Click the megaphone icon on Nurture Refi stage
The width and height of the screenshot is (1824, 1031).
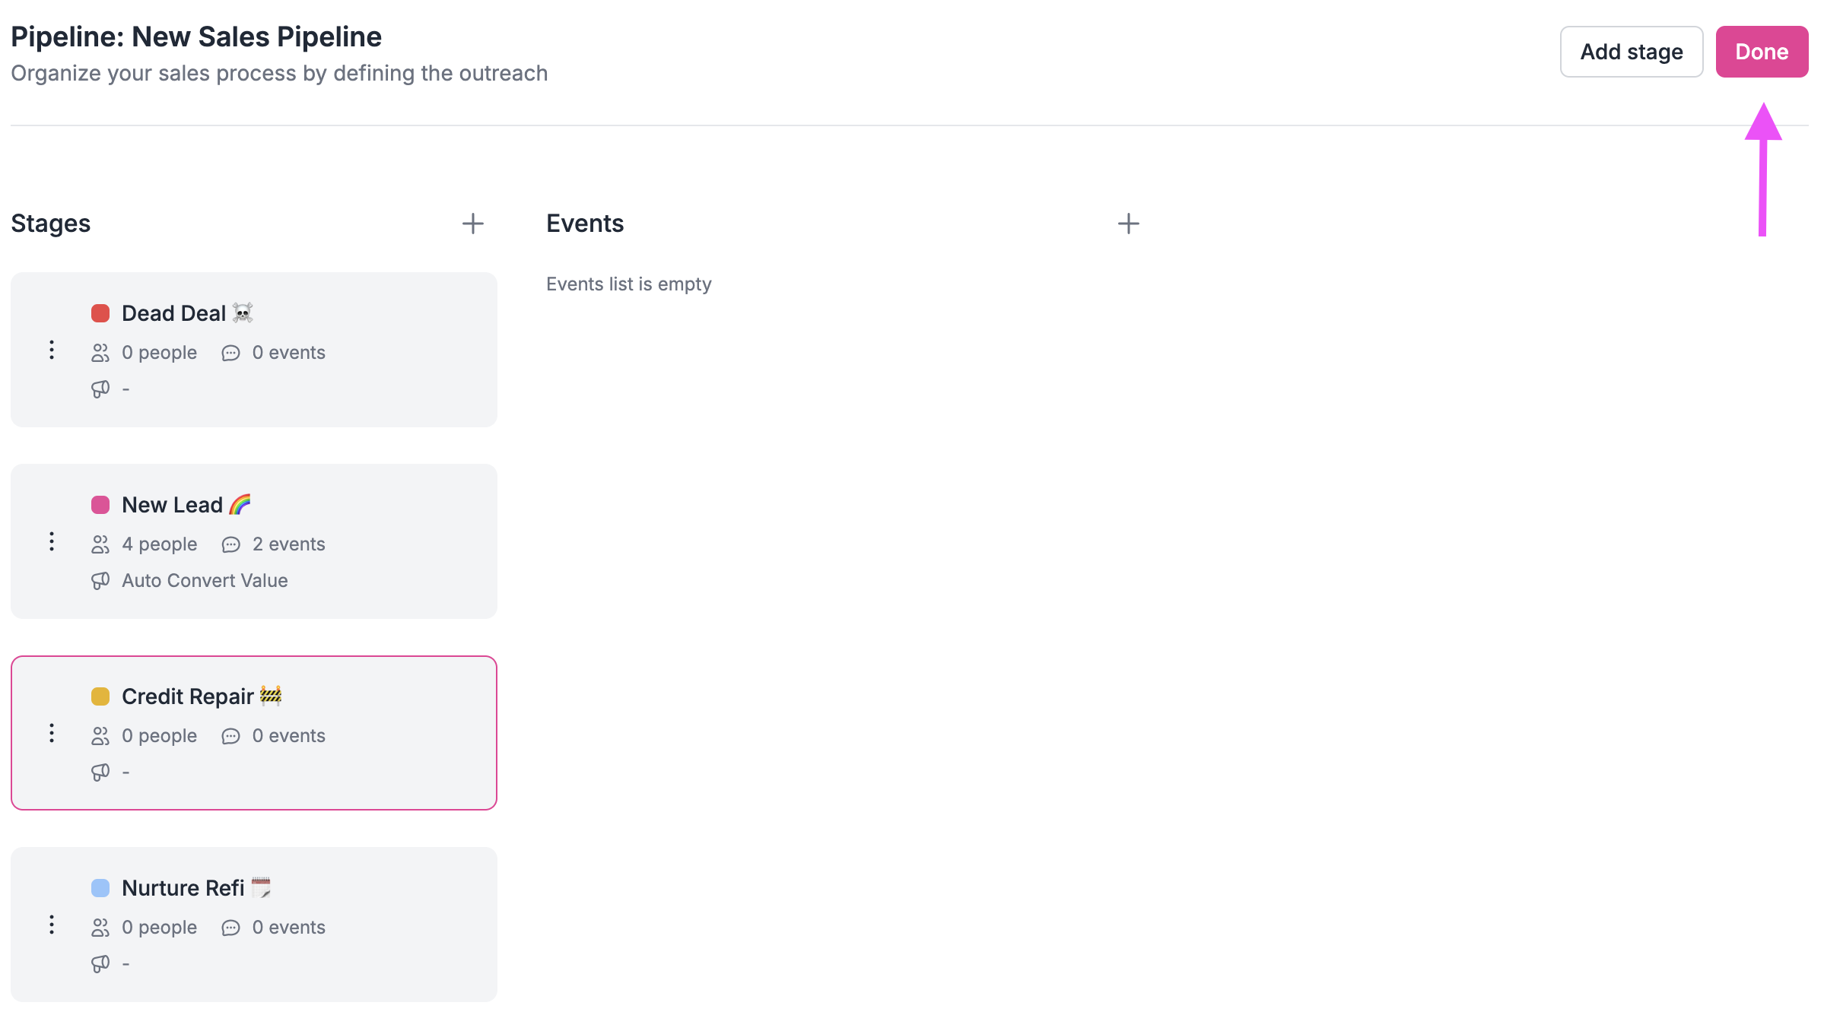coord(100,963)
